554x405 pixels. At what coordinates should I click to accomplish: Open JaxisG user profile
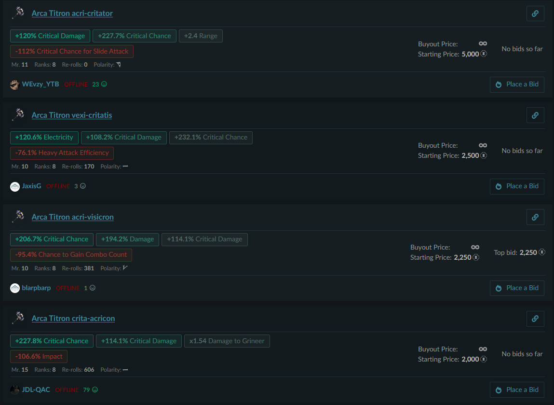coord(31,186)
